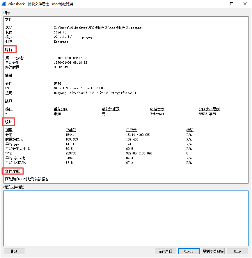Click the format value Wireshark/... - pcapng
This screenshot has height=258, width=252.
[73, 37]
